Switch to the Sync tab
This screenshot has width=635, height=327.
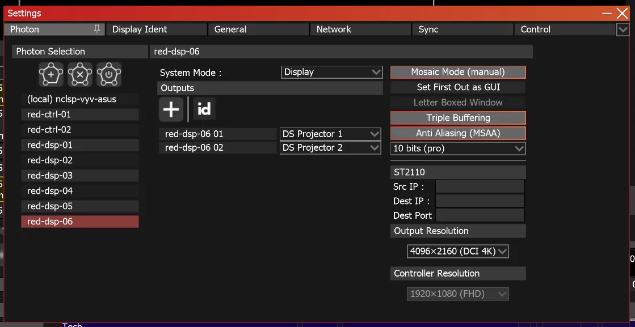coord(462,29)
